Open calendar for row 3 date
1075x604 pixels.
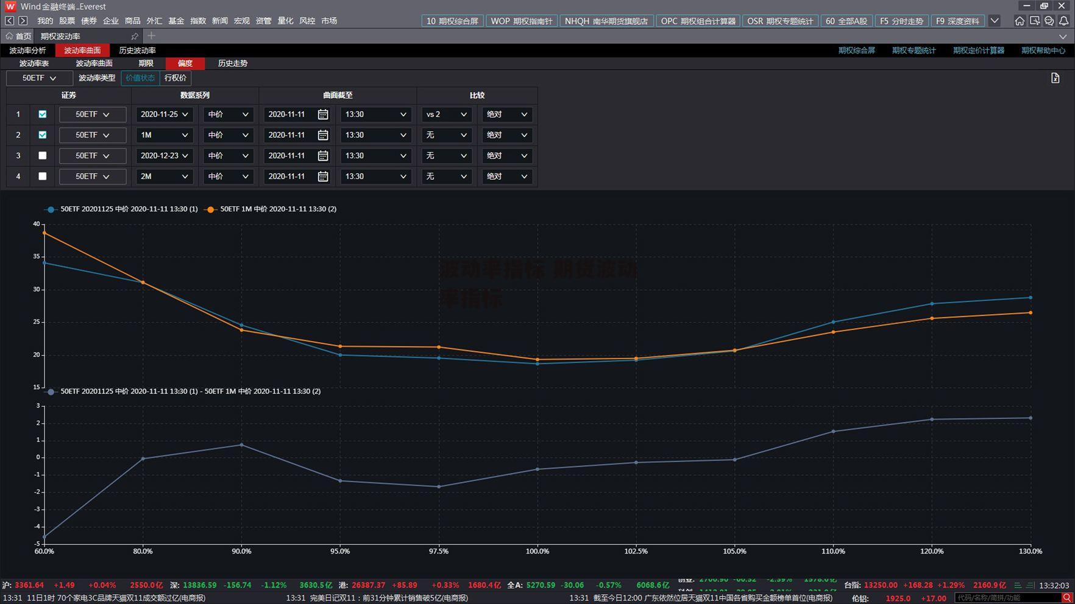click(323, 156)
